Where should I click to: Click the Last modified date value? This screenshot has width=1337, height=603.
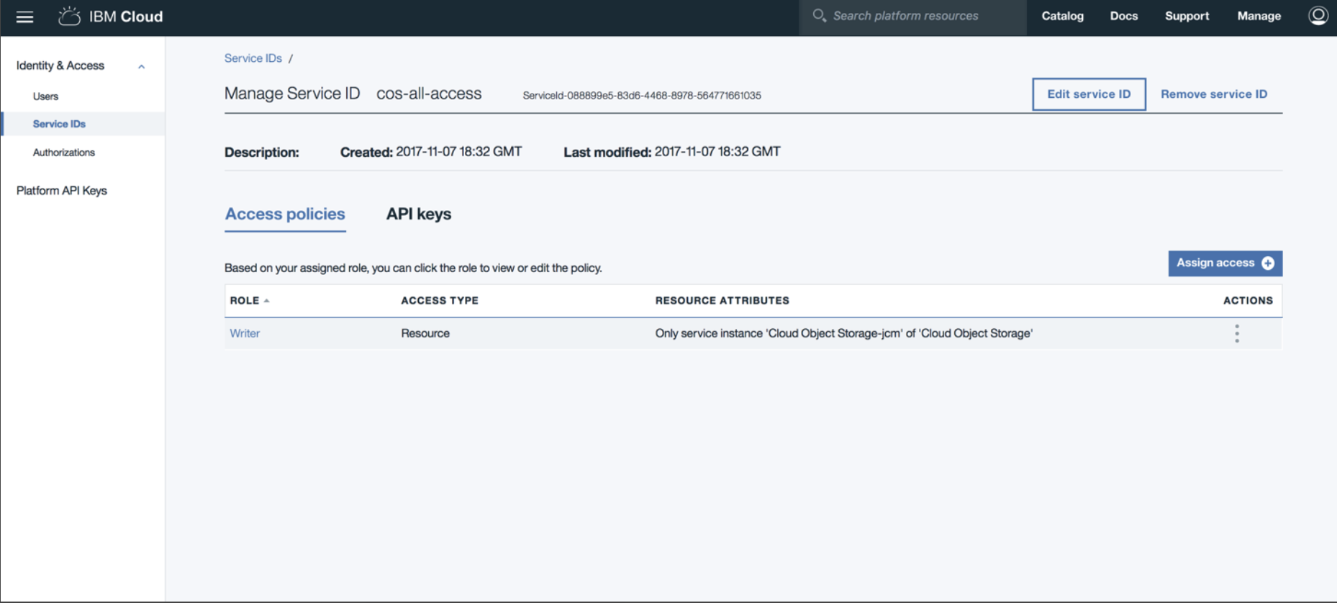717,152
